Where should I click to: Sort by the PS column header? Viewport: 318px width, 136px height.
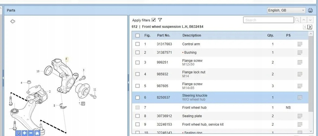[288, 35]
